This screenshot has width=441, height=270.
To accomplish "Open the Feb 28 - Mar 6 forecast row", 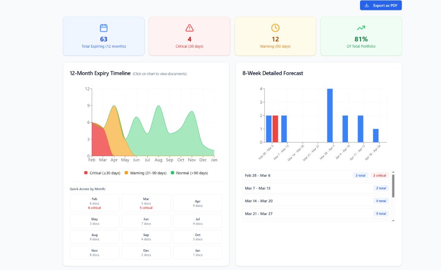I will pyautogui.click(x=317, y=175).
